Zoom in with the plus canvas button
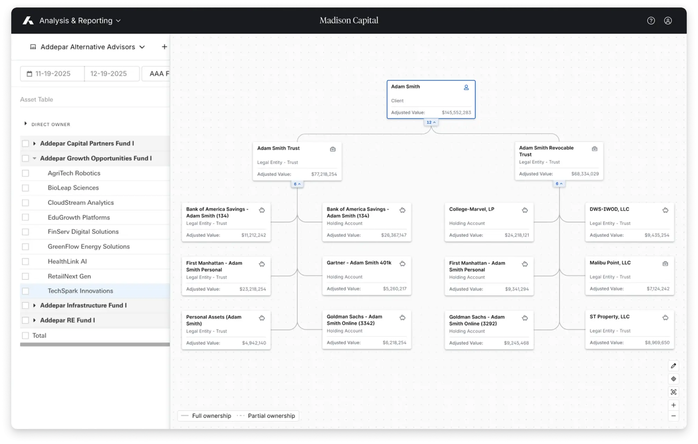The width and height of the screenshot is (698, 444). [673, 405]
